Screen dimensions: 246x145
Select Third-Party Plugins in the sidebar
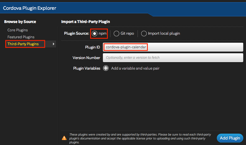(x=23, y=44)
